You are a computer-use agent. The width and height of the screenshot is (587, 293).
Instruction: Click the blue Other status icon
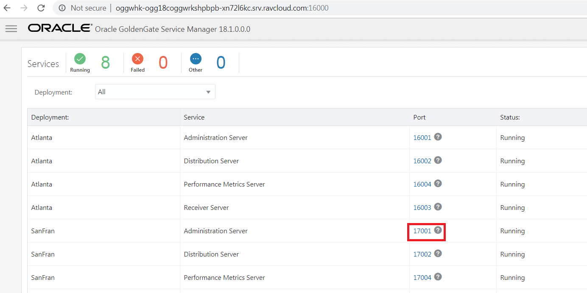[196, 59]
